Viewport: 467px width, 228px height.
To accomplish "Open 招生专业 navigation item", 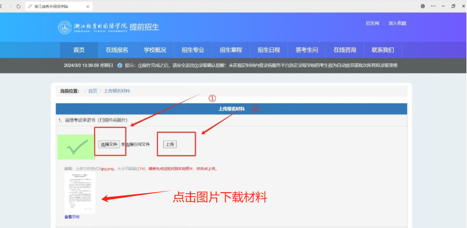I will [193, 50].
